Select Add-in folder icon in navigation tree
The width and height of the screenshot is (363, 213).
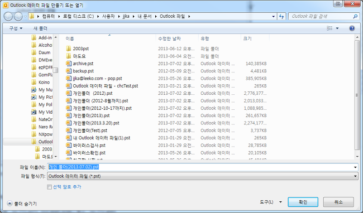click(34, 37)
